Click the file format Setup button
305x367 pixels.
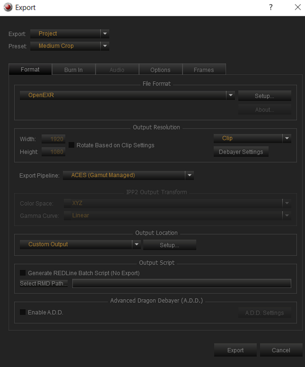(265, 96)
